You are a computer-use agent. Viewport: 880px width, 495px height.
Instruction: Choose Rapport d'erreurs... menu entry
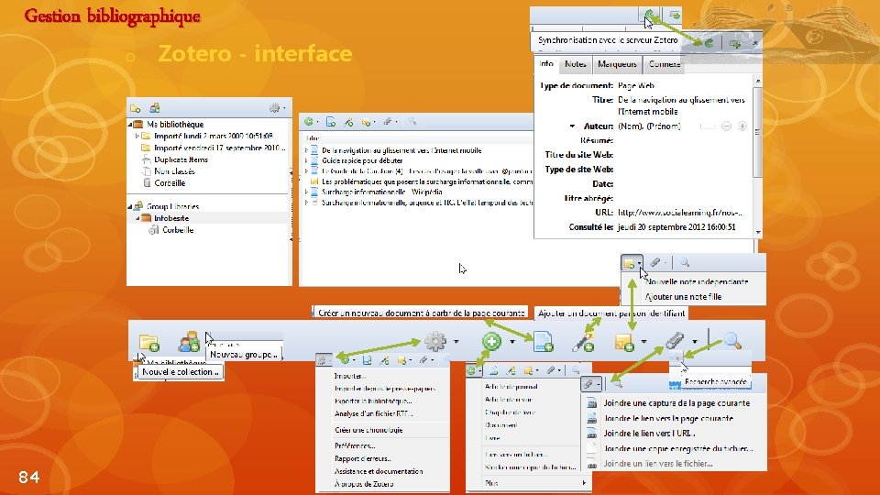pos(363,458)
